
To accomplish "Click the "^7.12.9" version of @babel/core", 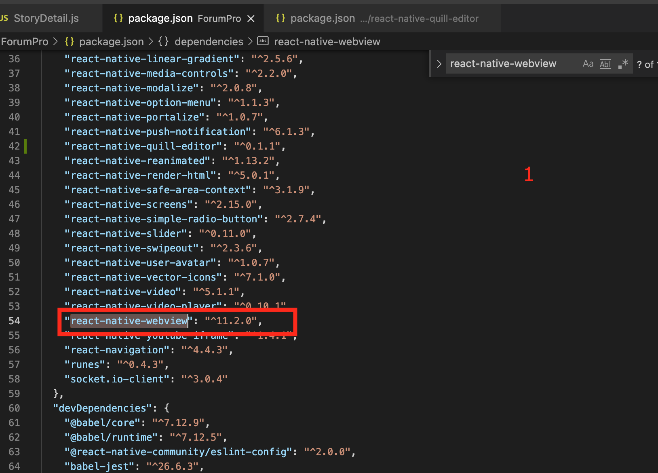I will 178,422.
